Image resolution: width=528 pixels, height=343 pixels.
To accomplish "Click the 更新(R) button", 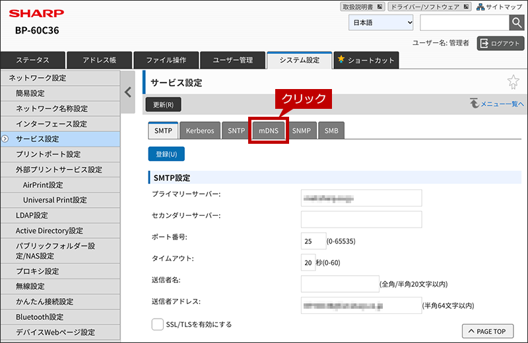I will pos(163,104).
